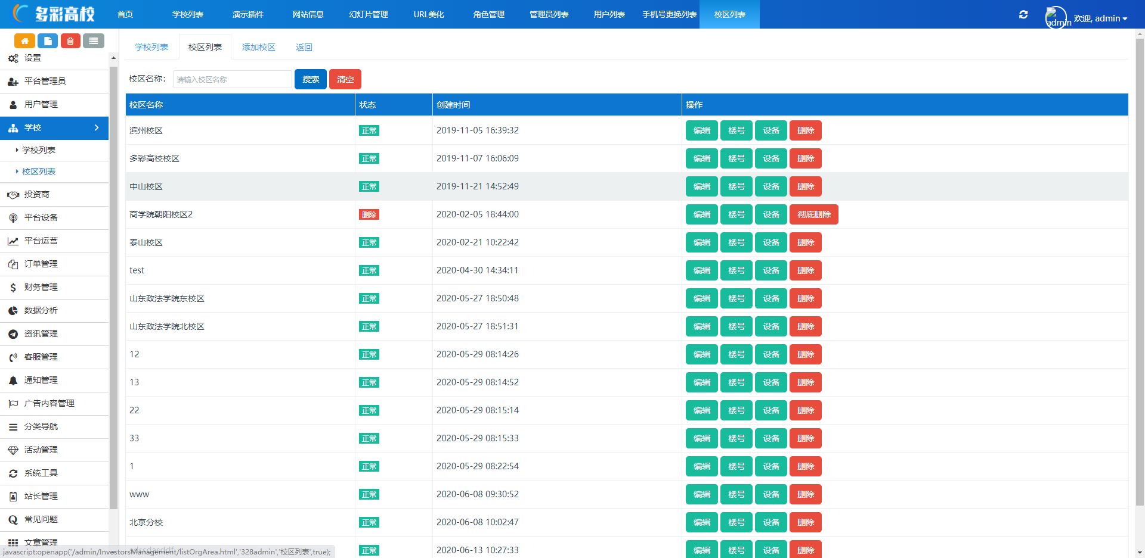Click 编辑 for 滨州校区 row
The image size is (1145, 558).
702,130
